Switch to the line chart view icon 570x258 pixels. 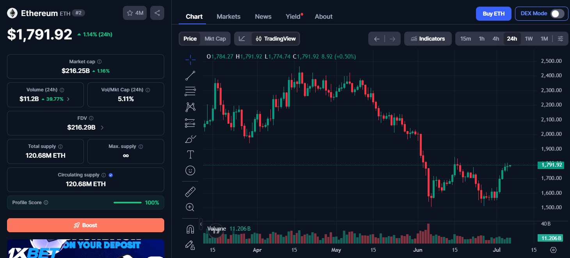tap(242, 39)
